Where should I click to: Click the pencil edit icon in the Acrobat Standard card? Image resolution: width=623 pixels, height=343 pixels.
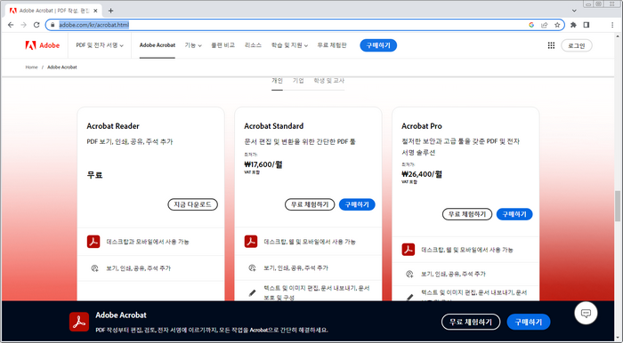[252, 293]
